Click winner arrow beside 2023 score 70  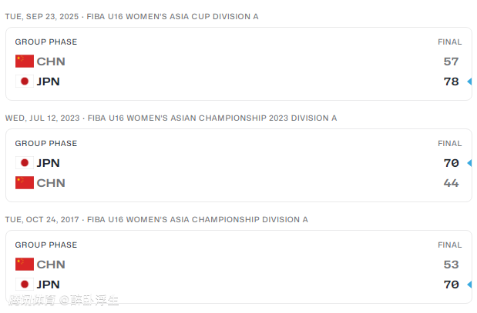(469, 163)
